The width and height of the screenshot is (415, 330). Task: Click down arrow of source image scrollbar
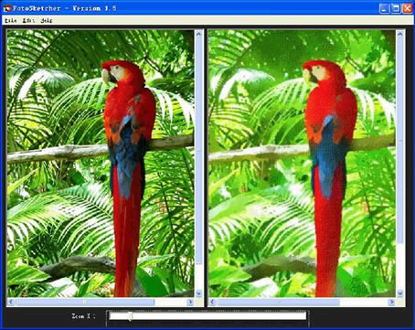(199, 293)
